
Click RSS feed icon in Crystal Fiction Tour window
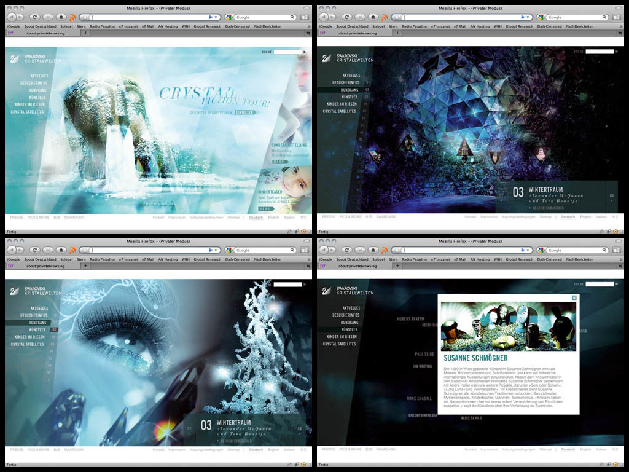tap(72, 17)
